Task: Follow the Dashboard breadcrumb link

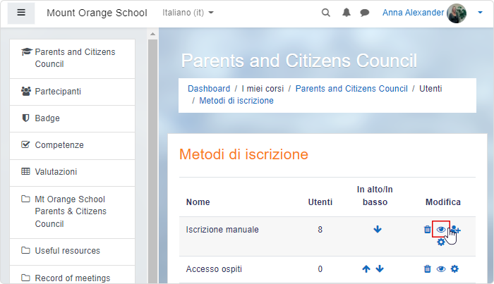Action: (x=209, y=89)
